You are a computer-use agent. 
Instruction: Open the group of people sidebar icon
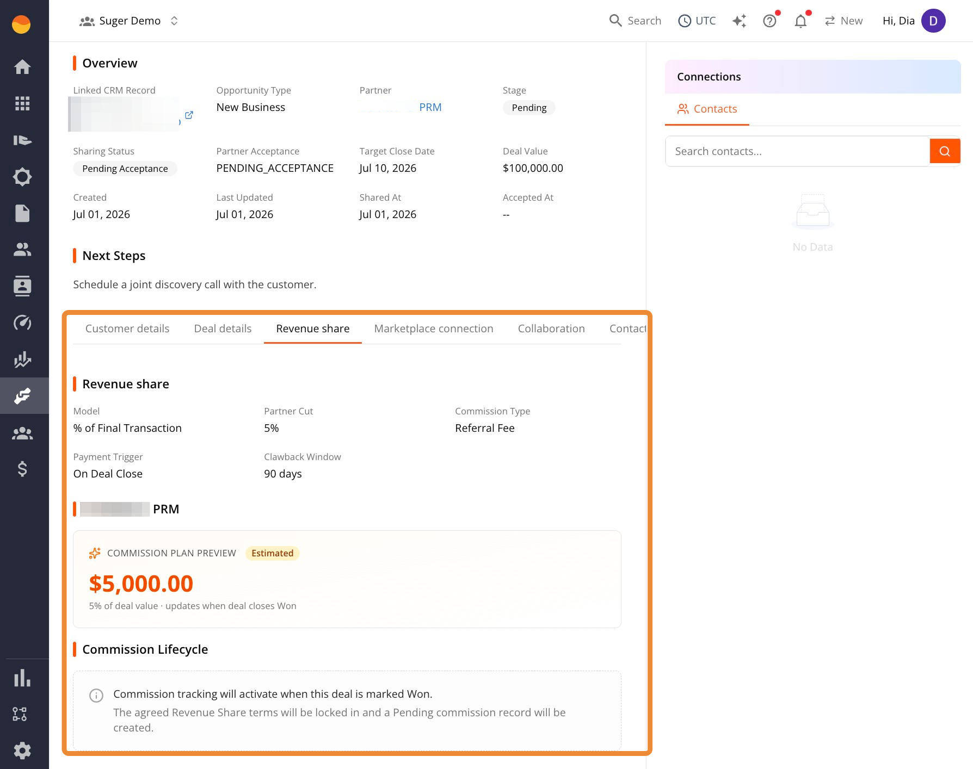(22, 433)
